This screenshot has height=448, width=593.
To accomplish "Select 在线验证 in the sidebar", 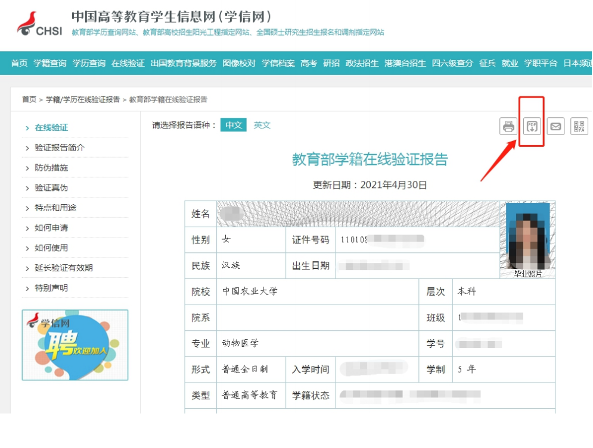I will (x=51, y=127).
